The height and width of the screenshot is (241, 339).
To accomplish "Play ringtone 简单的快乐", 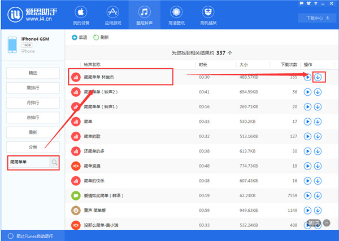I will tap(307, 181).
